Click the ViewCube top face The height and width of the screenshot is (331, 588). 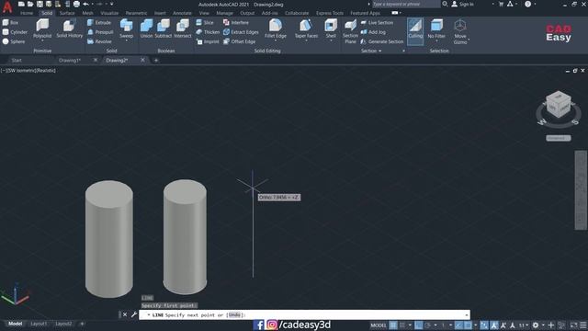(x=559, y=97)
